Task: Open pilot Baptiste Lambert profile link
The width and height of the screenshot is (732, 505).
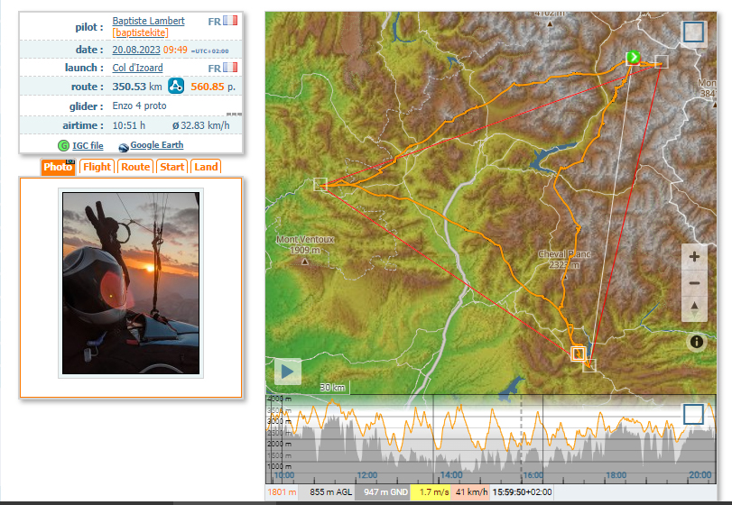Action: [148, 21]
